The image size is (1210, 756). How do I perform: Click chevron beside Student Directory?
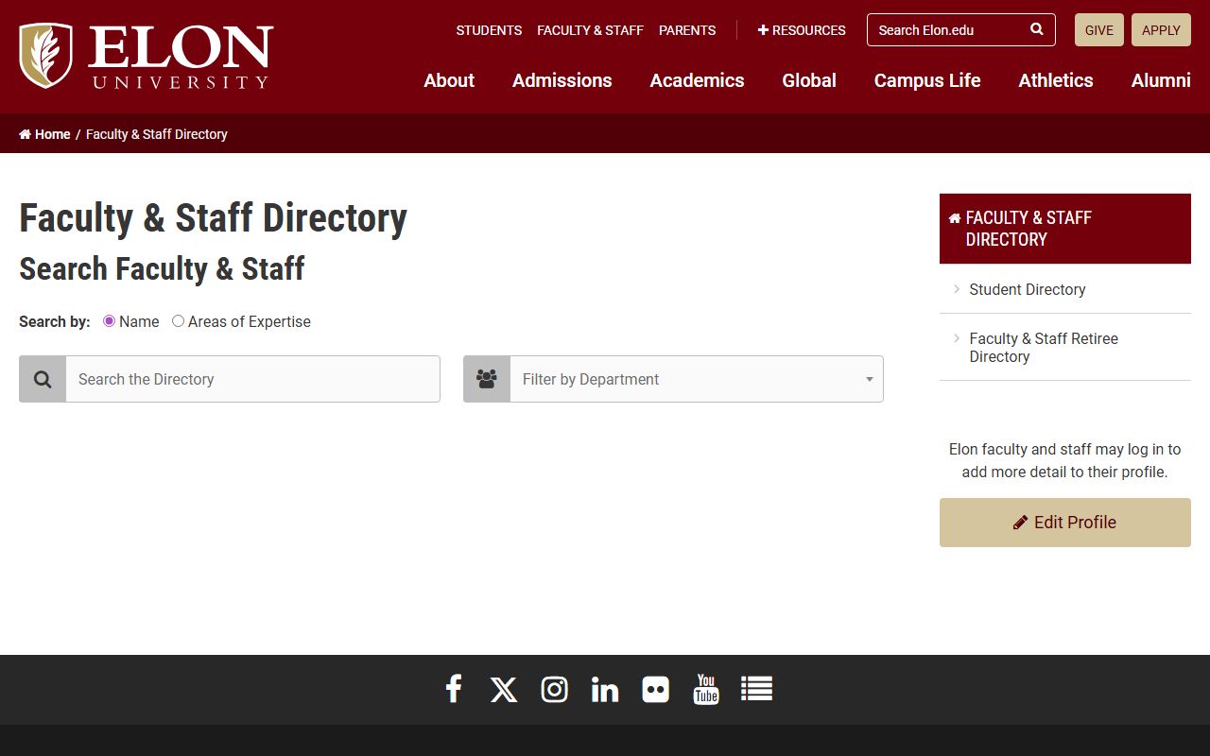pyautogui.click(x=957, y=289)
